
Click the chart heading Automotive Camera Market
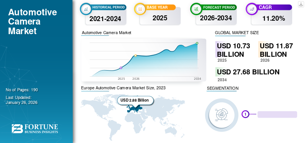pyautogui.click(x=107, y=33)
